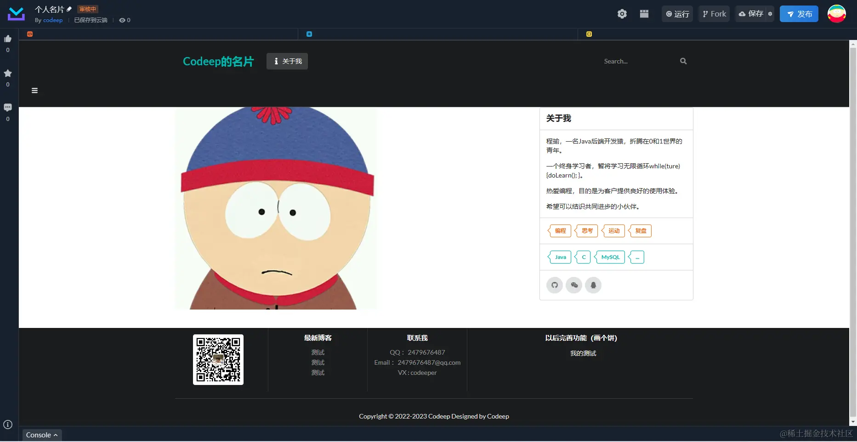Open third 测试 blog link
Screen dimensions: 857x442
click(318, 373)
